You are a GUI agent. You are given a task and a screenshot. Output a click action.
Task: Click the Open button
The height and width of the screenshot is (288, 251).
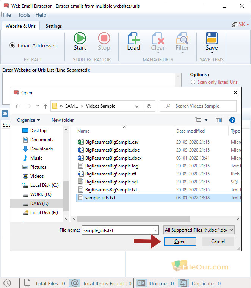pyautogui.click(x=180, y=241)
